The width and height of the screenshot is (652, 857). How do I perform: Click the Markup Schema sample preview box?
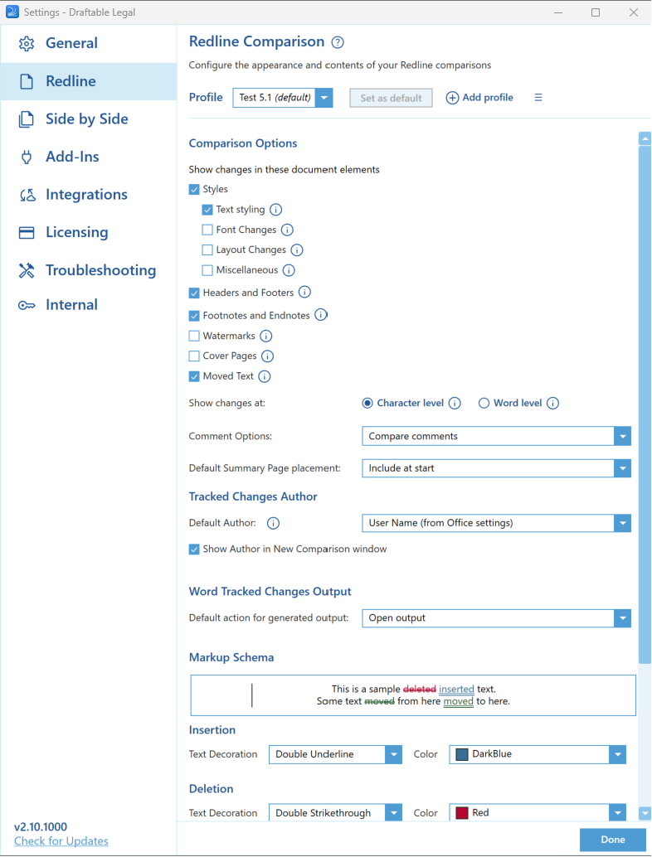pos(413,695)
